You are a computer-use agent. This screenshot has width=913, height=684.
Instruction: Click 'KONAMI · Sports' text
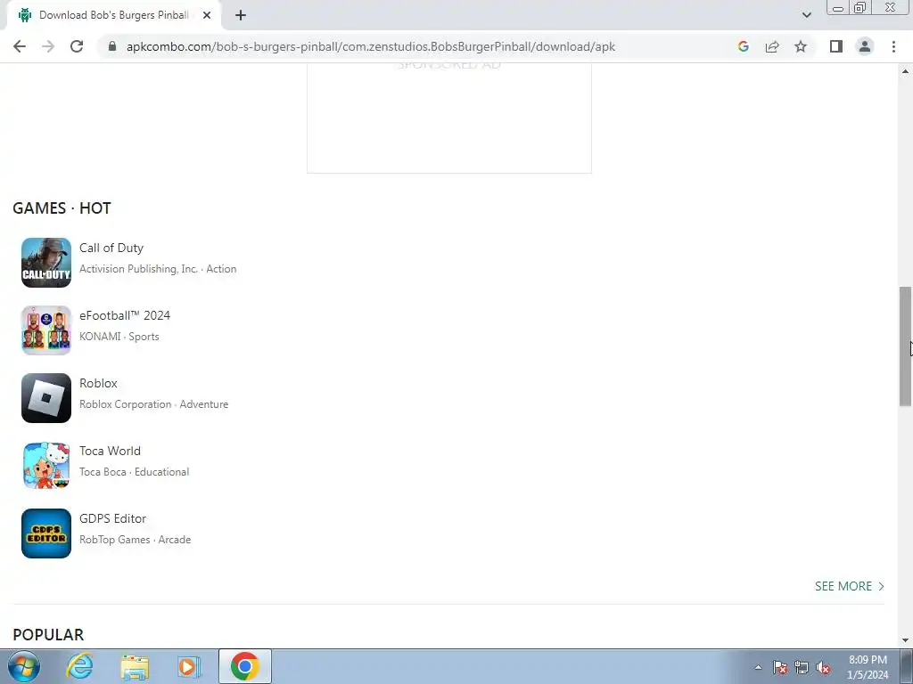[119, 337]
